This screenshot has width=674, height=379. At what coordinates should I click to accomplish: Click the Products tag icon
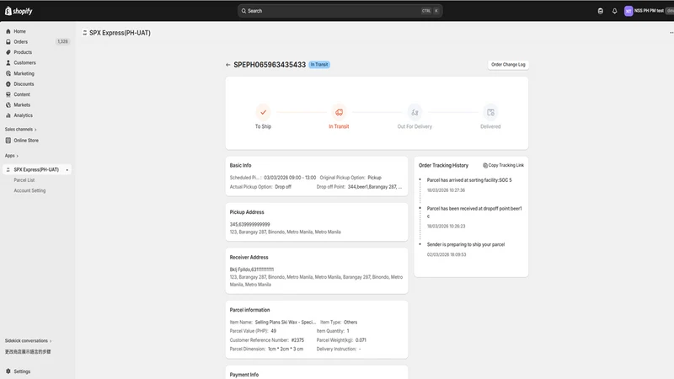8,52
